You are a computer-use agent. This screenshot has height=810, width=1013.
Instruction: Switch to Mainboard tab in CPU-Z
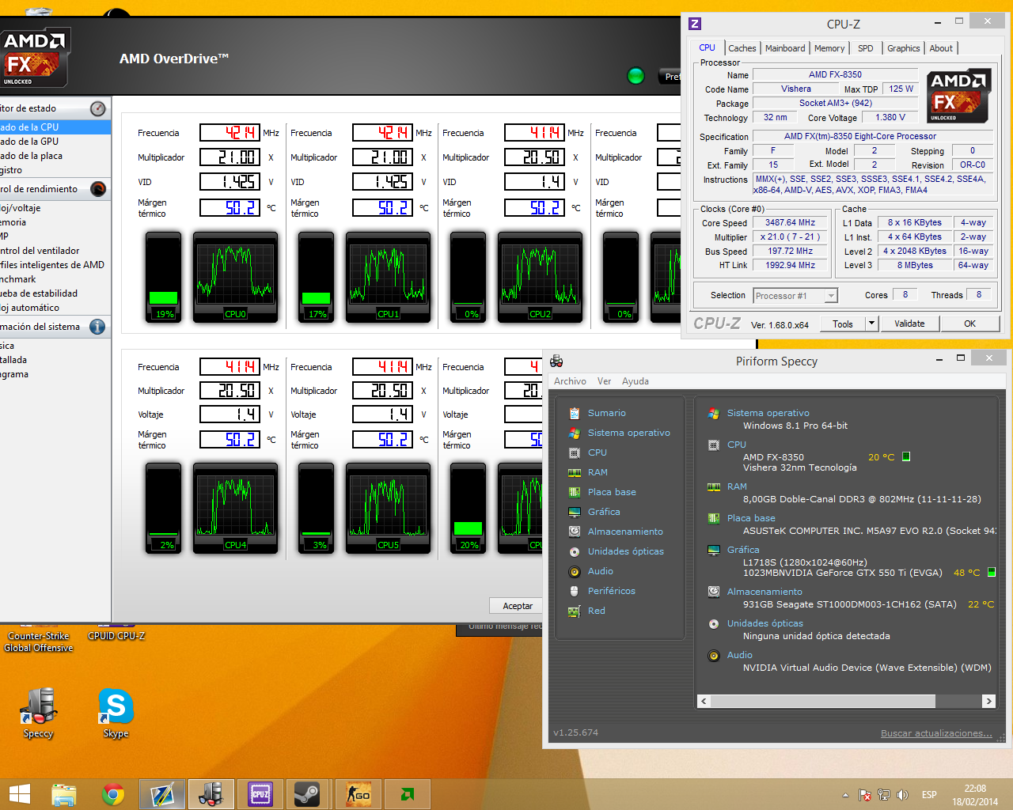[x=784, y=48]
